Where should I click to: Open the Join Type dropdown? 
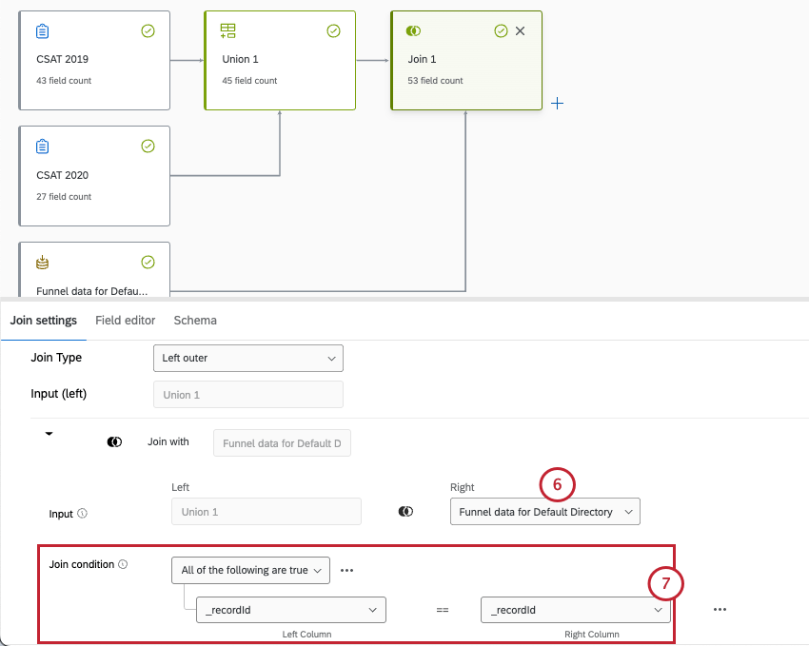tap(247, 358)
